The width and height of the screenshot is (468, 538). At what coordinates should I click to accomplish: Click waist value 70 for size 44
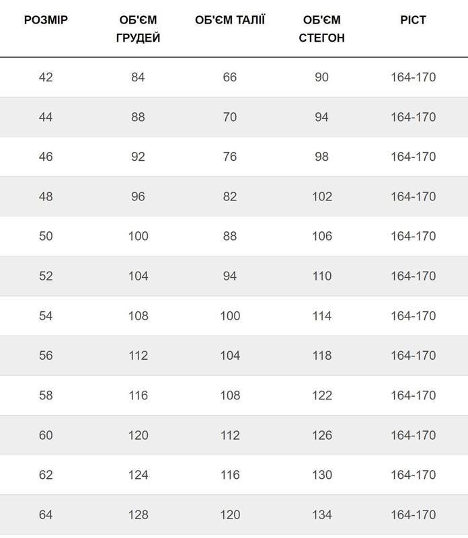[230, 117]
